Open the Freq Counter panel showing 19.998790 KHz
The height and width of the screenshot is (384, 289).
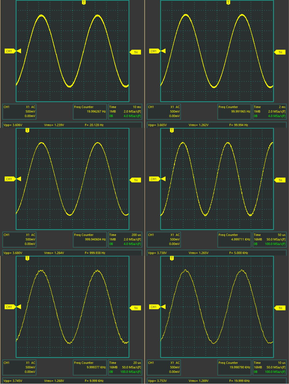[234, 367]
